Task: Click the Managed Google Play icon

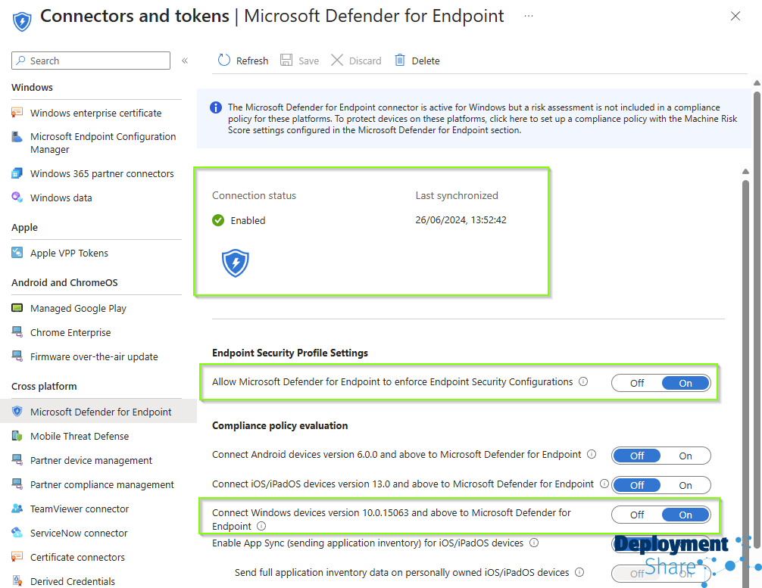Action: (17, 308)
